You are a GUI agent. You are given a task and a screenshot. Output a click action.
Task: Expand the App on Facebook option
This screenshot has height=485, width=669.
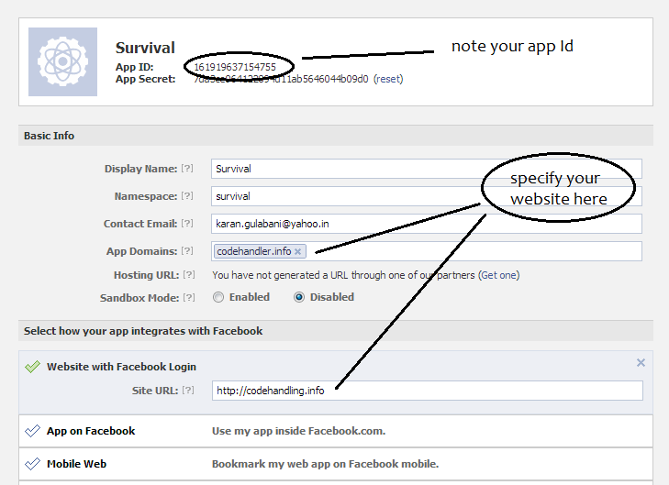(336, 431)
